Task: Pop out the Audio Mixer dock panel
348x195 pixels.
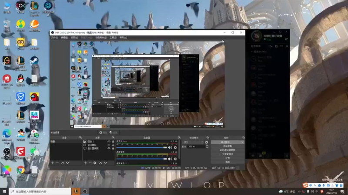Action: click(179, 138)
